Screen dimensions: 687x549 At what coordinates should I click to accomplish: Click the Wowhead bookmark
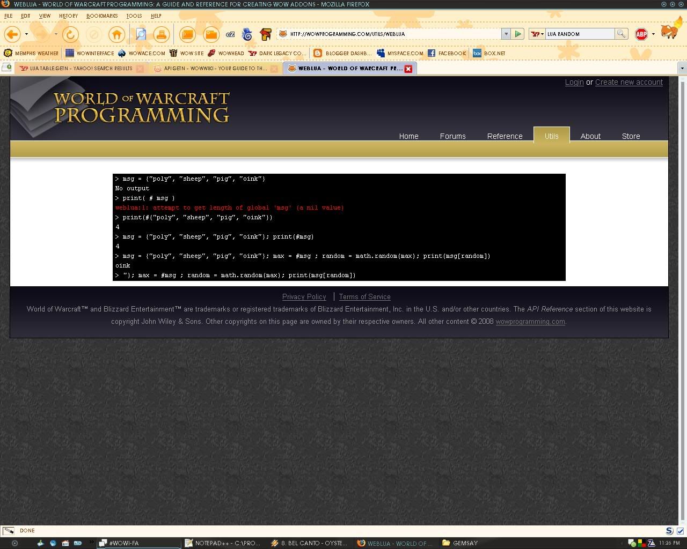click(226, 53)
